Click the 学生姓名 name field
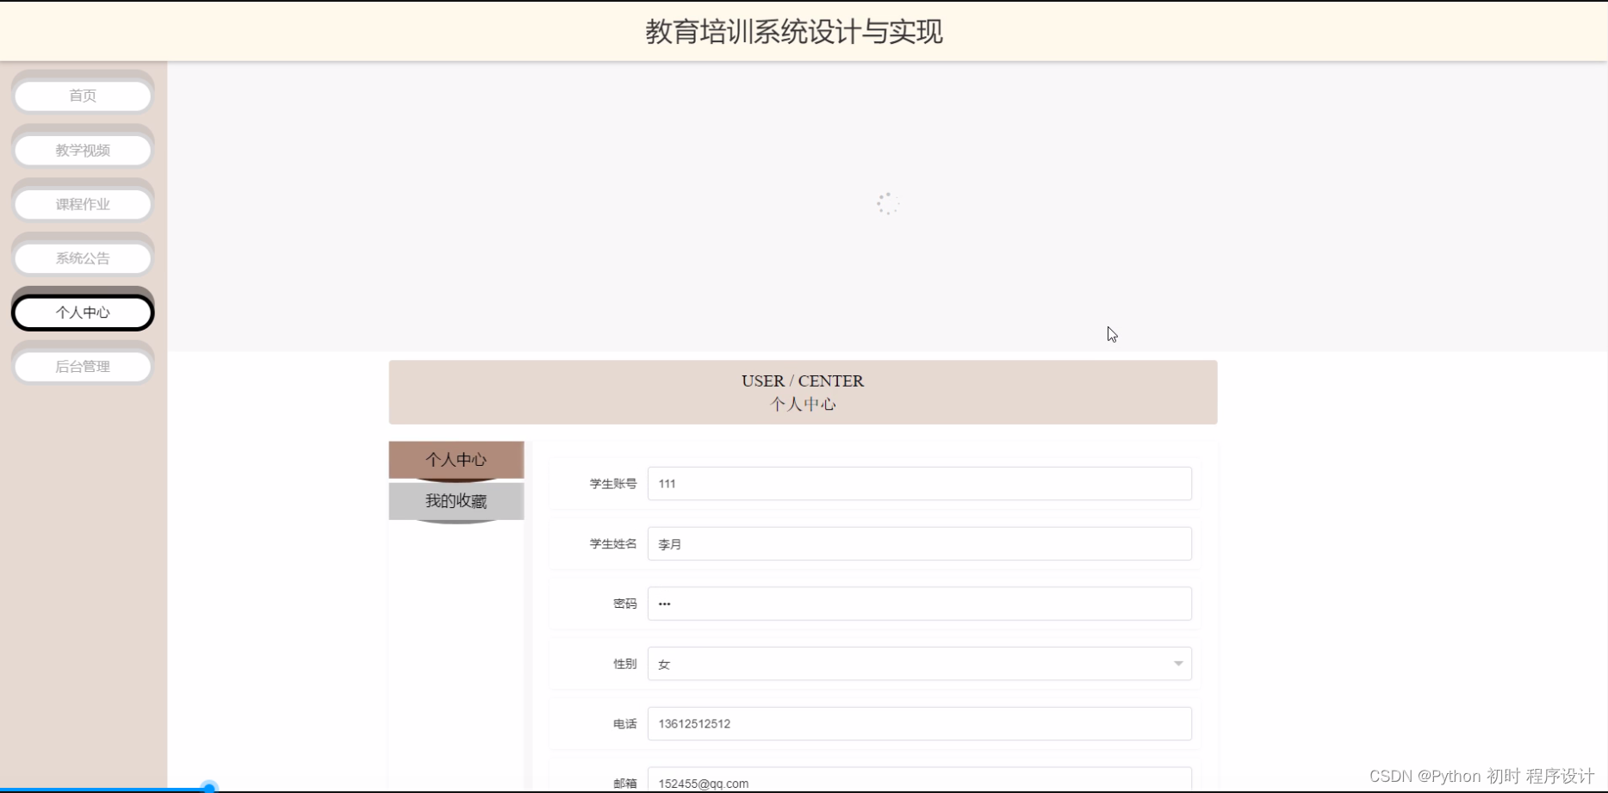 [x=918, y=543]
